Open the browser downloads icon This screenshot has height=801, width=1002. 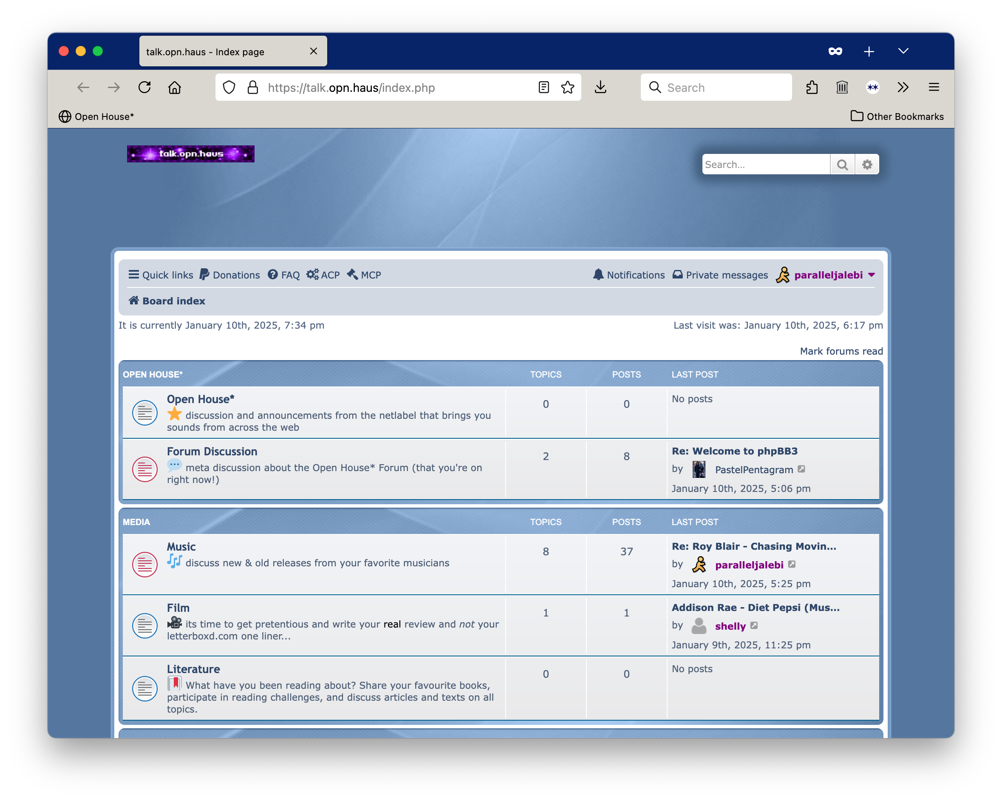pyautogui.click(x=600, y=88)
